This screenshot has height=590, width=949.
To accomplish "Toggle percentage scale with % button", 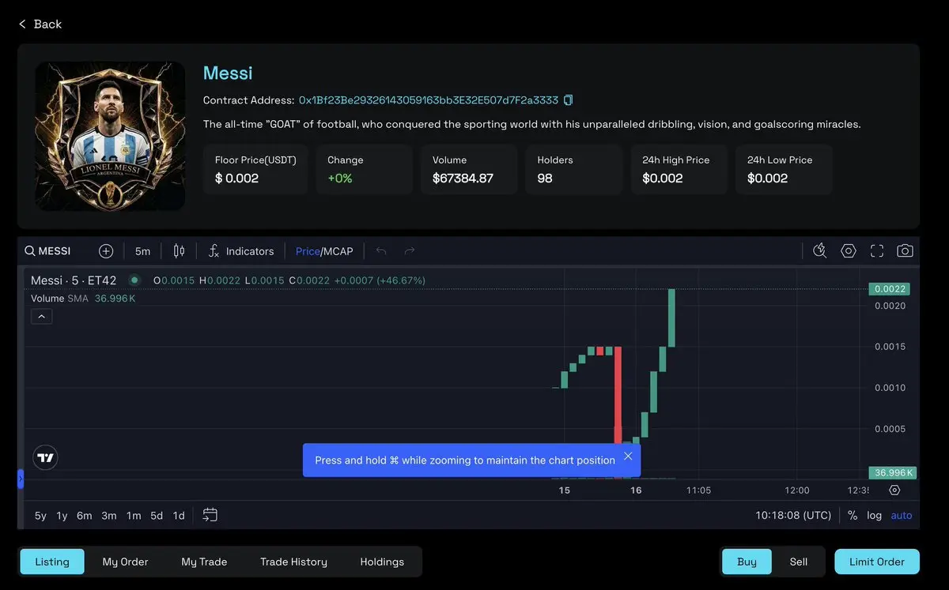I will (x=853, y=516).
